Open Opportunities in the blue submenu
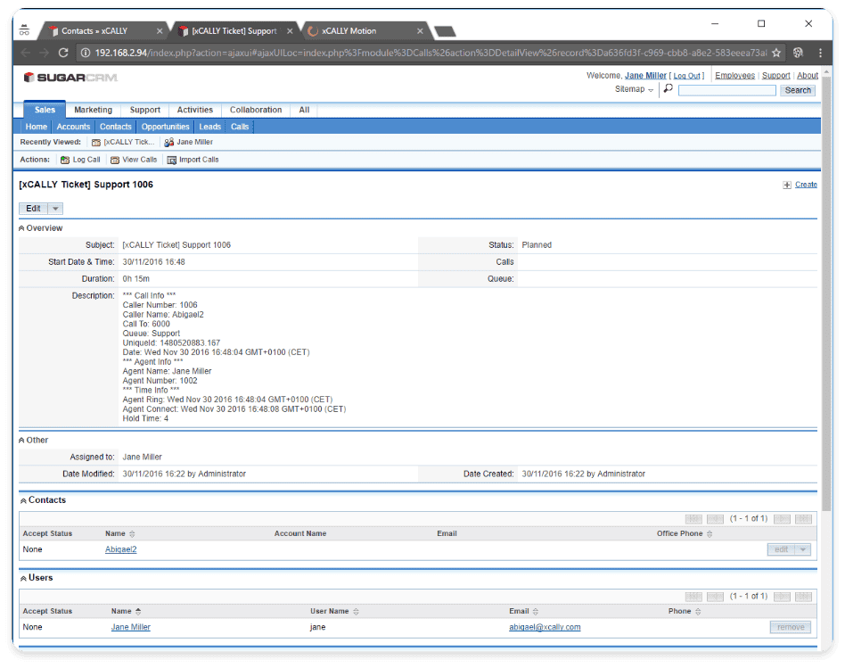Screen dimensions: 845x668 click(x=166, y=127)
